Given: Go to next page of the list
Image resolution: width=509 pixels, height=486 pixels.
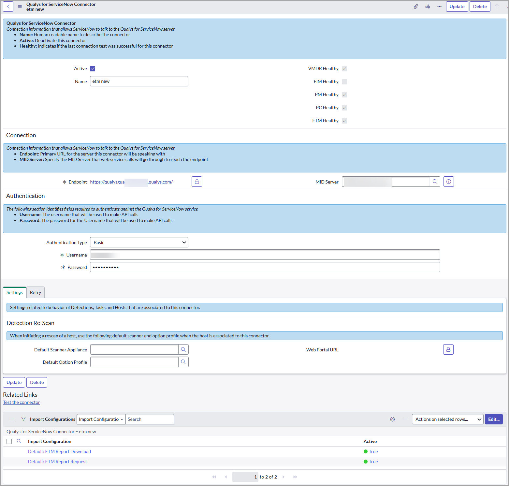Looking at the screenshot, I should pyautogui.click(x=284, y=477).
